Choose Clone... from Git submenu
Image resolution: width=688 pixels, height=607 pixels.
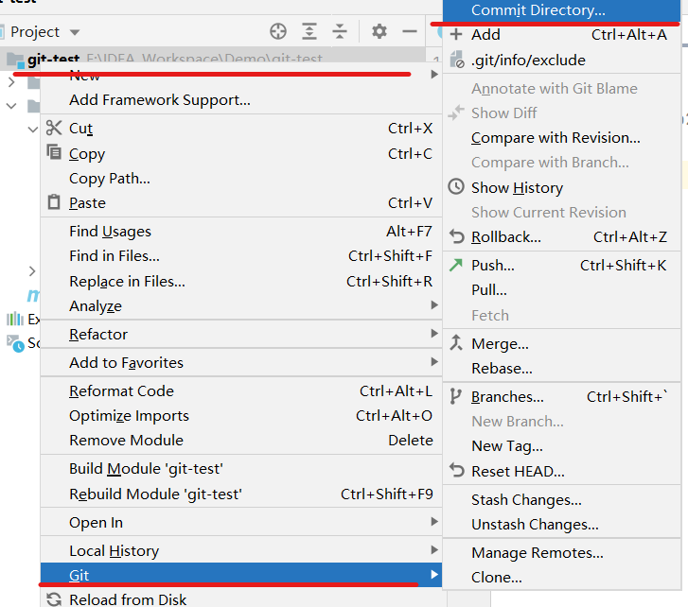(561, 577)
